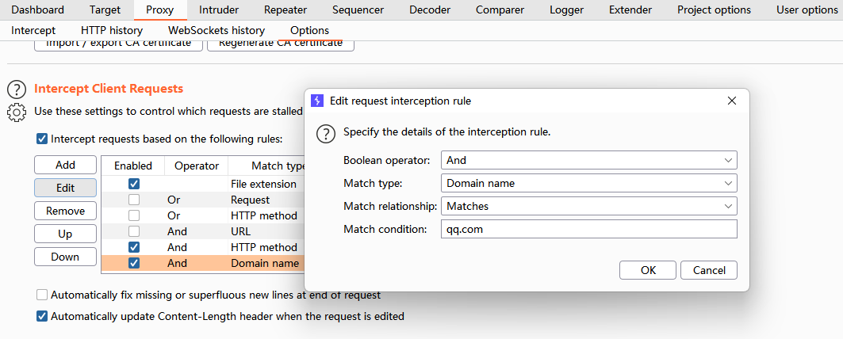The height and width of the screenshot is (339, 843).
Task: Switch to the Extender tab
Action: pyautogui.click(x=630, y=10)
